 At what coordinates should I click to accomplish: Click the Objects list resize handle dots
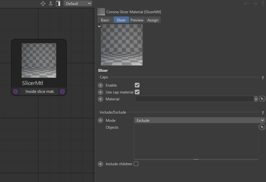click(x=196, y=159)
